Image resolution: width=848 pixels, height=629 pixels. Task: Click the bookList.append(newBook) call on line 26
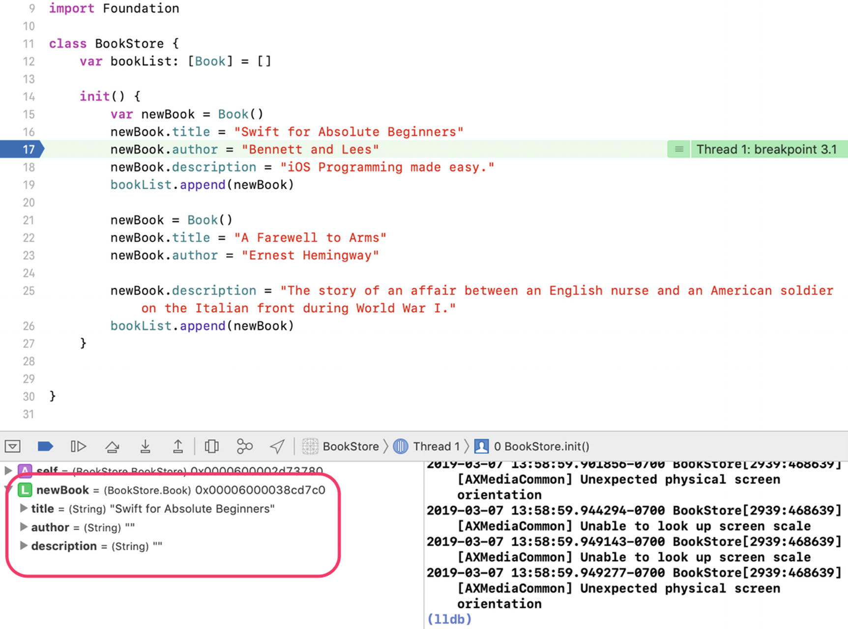(x=202, y=326)
